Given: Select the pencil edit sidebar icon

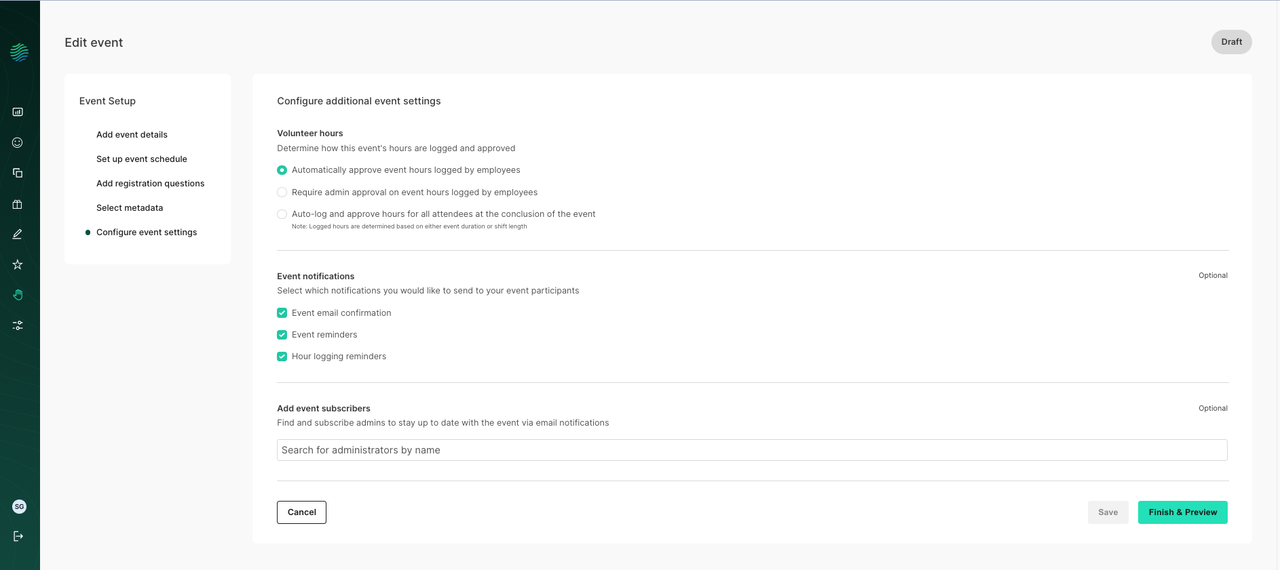Looking at the screenshot, I should pos(18,234).
